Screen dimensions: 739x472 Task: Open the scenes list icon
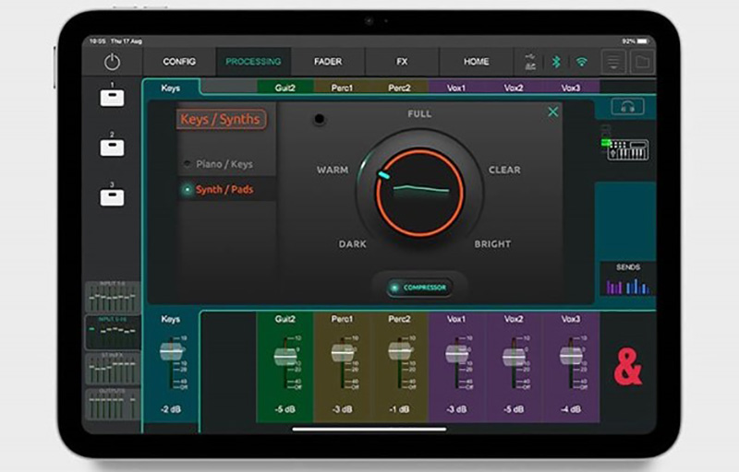[613, 62]
